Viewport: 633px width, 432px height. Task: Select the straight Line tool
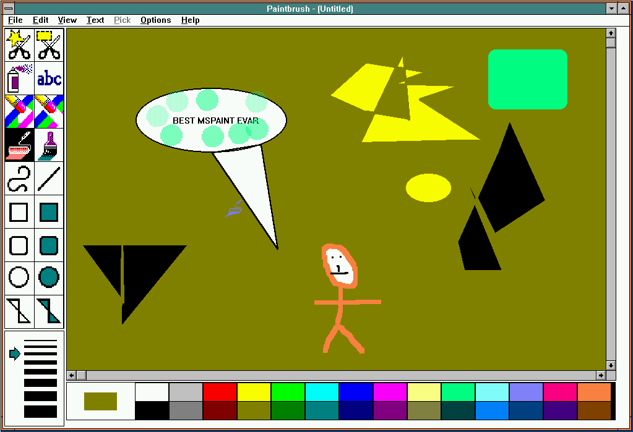coord(49,179)
